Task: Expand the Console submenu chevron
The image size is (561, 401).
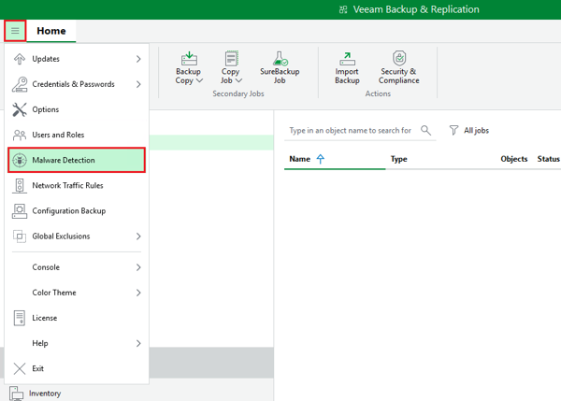Action: point(138,267)
